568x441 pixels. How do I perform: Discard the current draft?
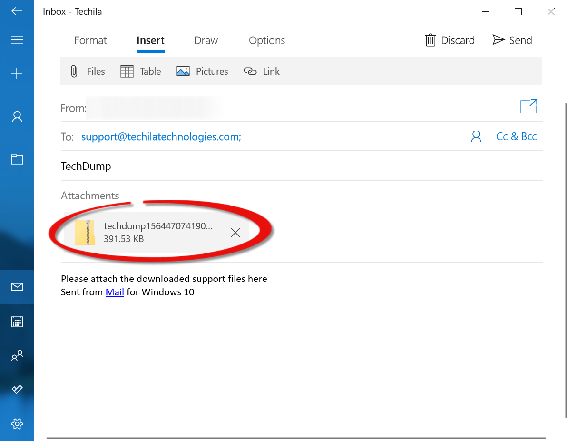pyautogui.click(x=450, y=40)
